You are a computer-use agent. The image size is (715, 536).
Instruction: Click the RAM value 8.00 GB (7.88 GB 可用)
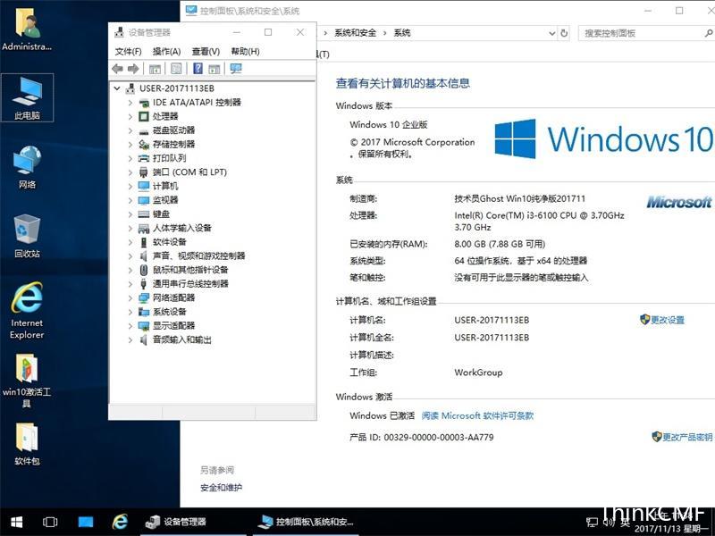point(500,244)
